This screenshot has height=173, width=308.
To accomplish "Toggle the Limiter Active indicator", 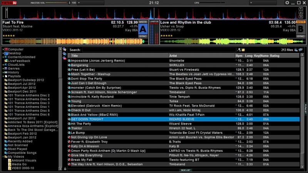I will (x=154, y=23).
